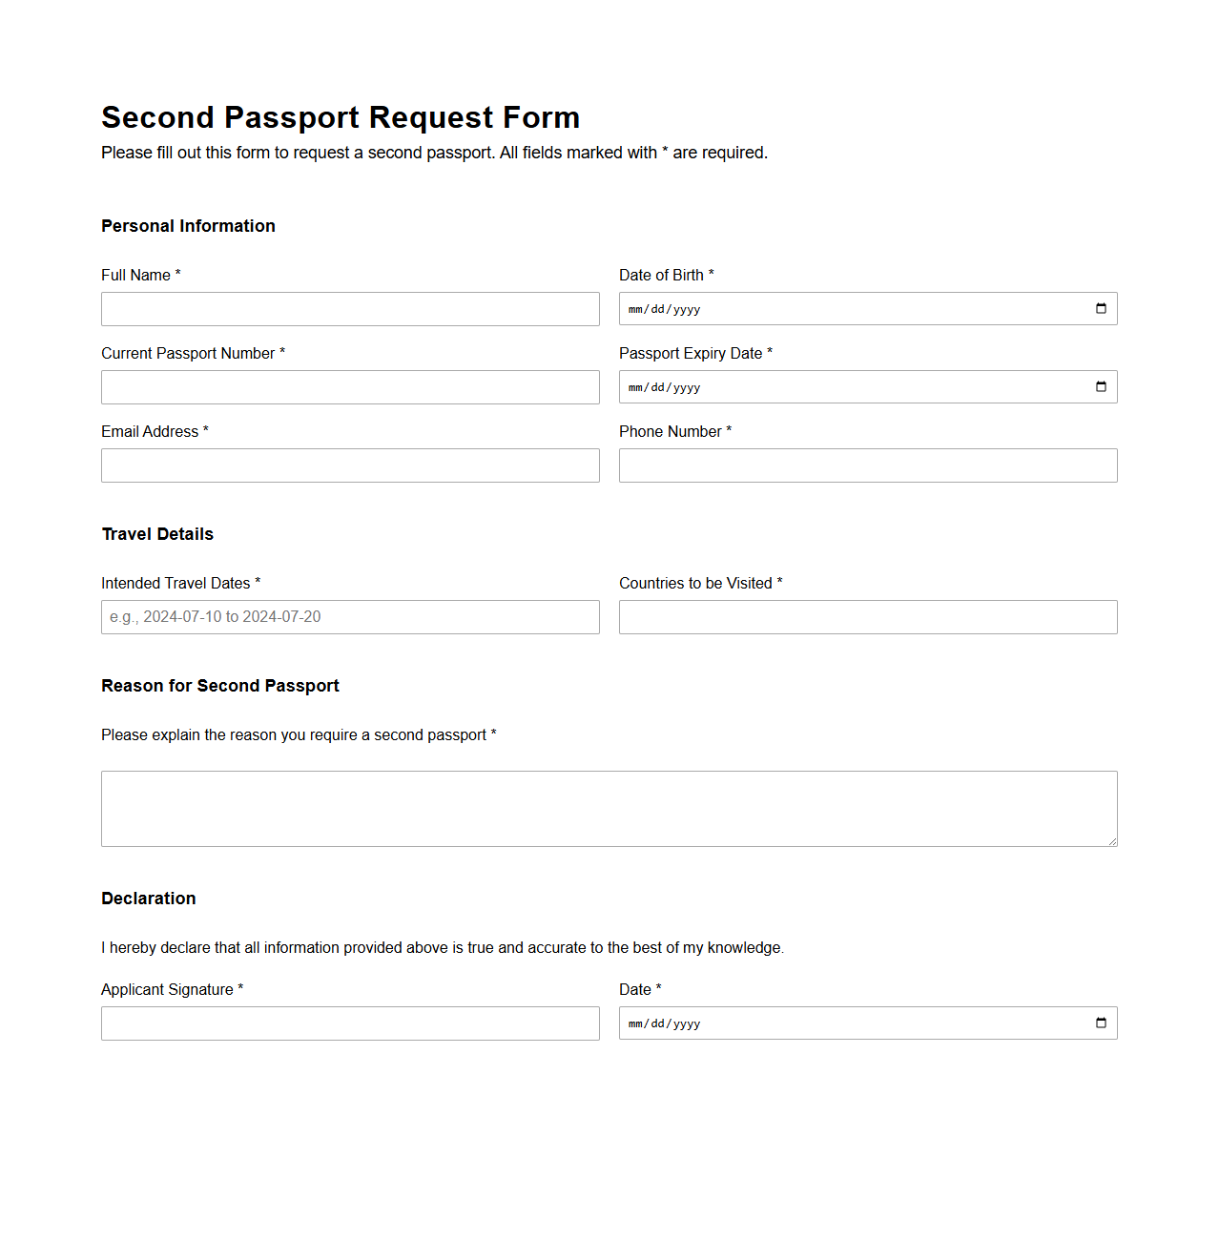The width and height of the screenshot is (1219, 1240).
Task: Click the Personal Information section heading
Action: click(188, 225)
